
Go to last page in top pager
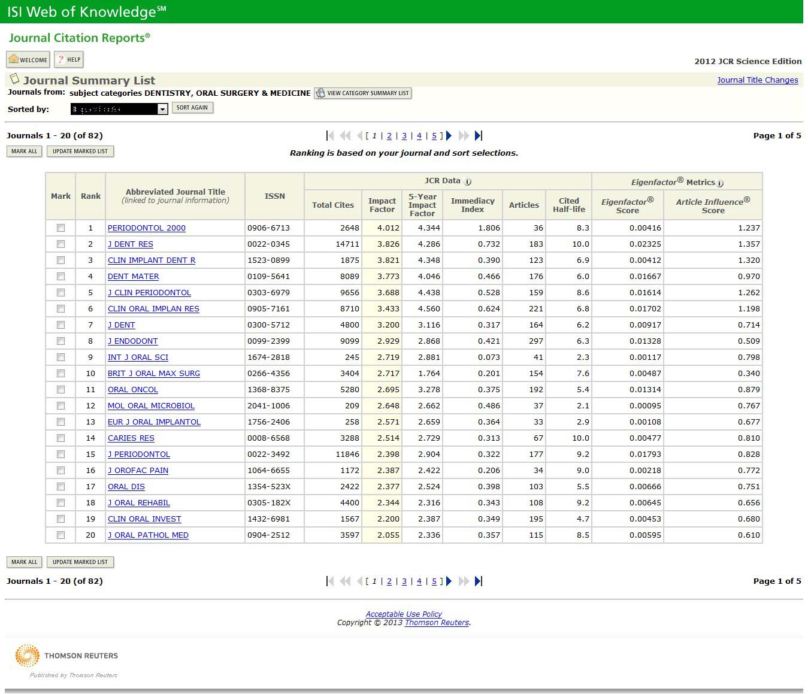click(478, 136)
